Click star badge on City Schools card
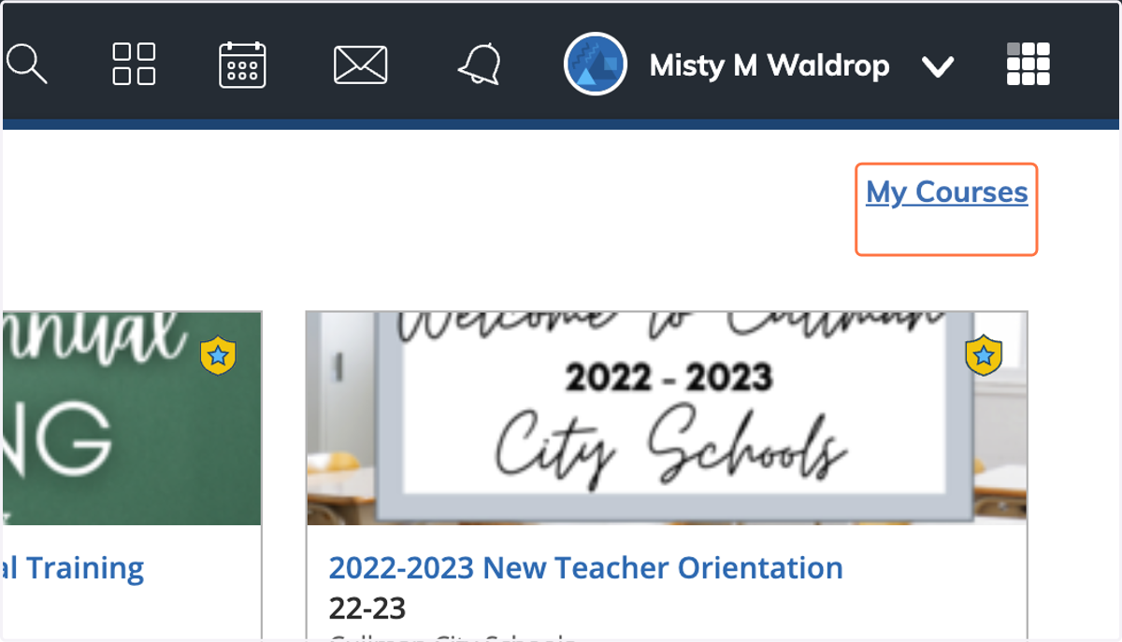Screen dimensions: 1122x642 click(x=983, y=355)
